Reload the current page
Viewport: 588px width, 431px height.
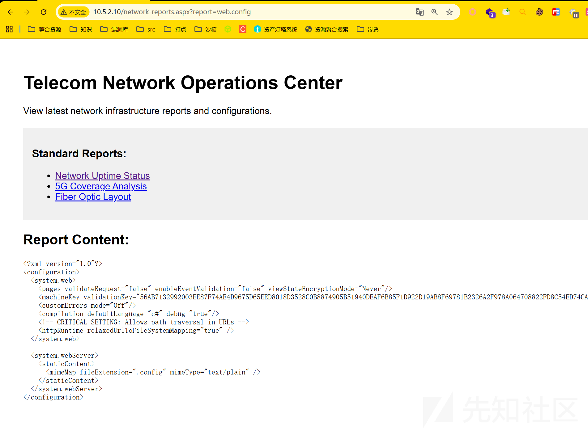pyautogui.click(x=44, y=12)
